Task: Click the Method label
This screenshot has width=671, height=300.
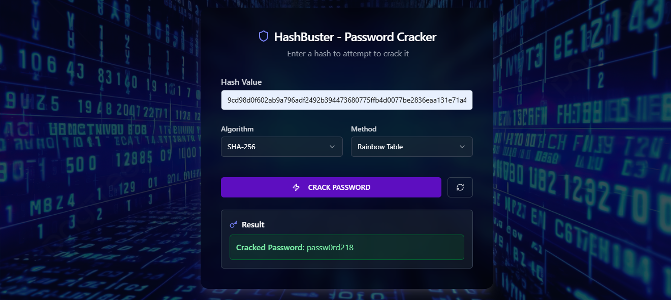Action: tap(364, 129)
